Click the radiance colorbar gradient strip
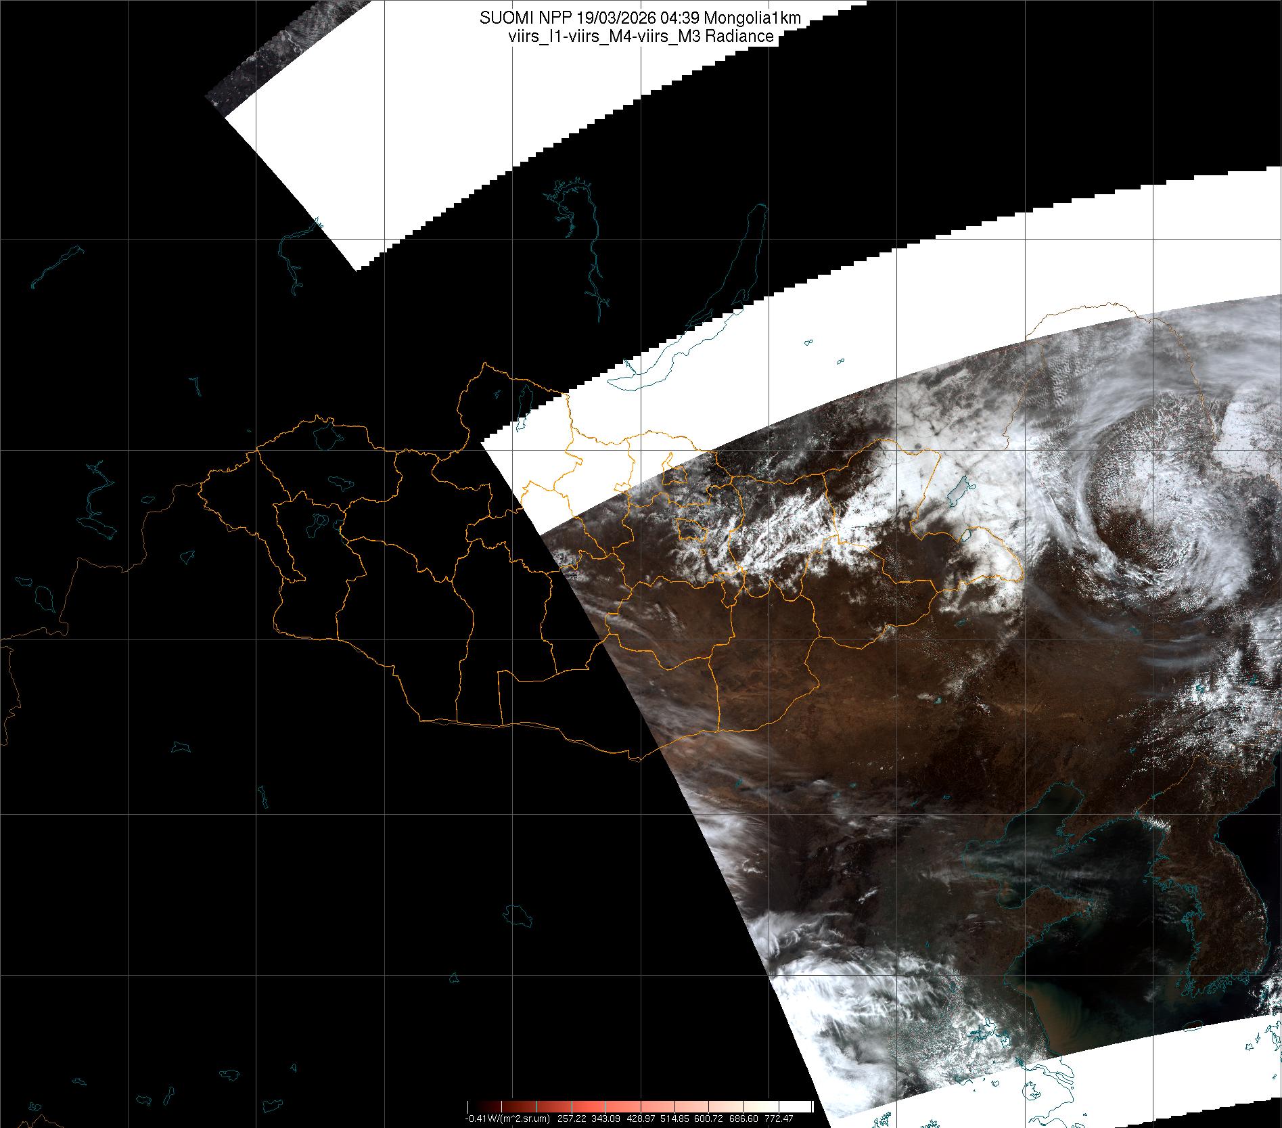1282x1128 pixels. (x=640, y=1107)
